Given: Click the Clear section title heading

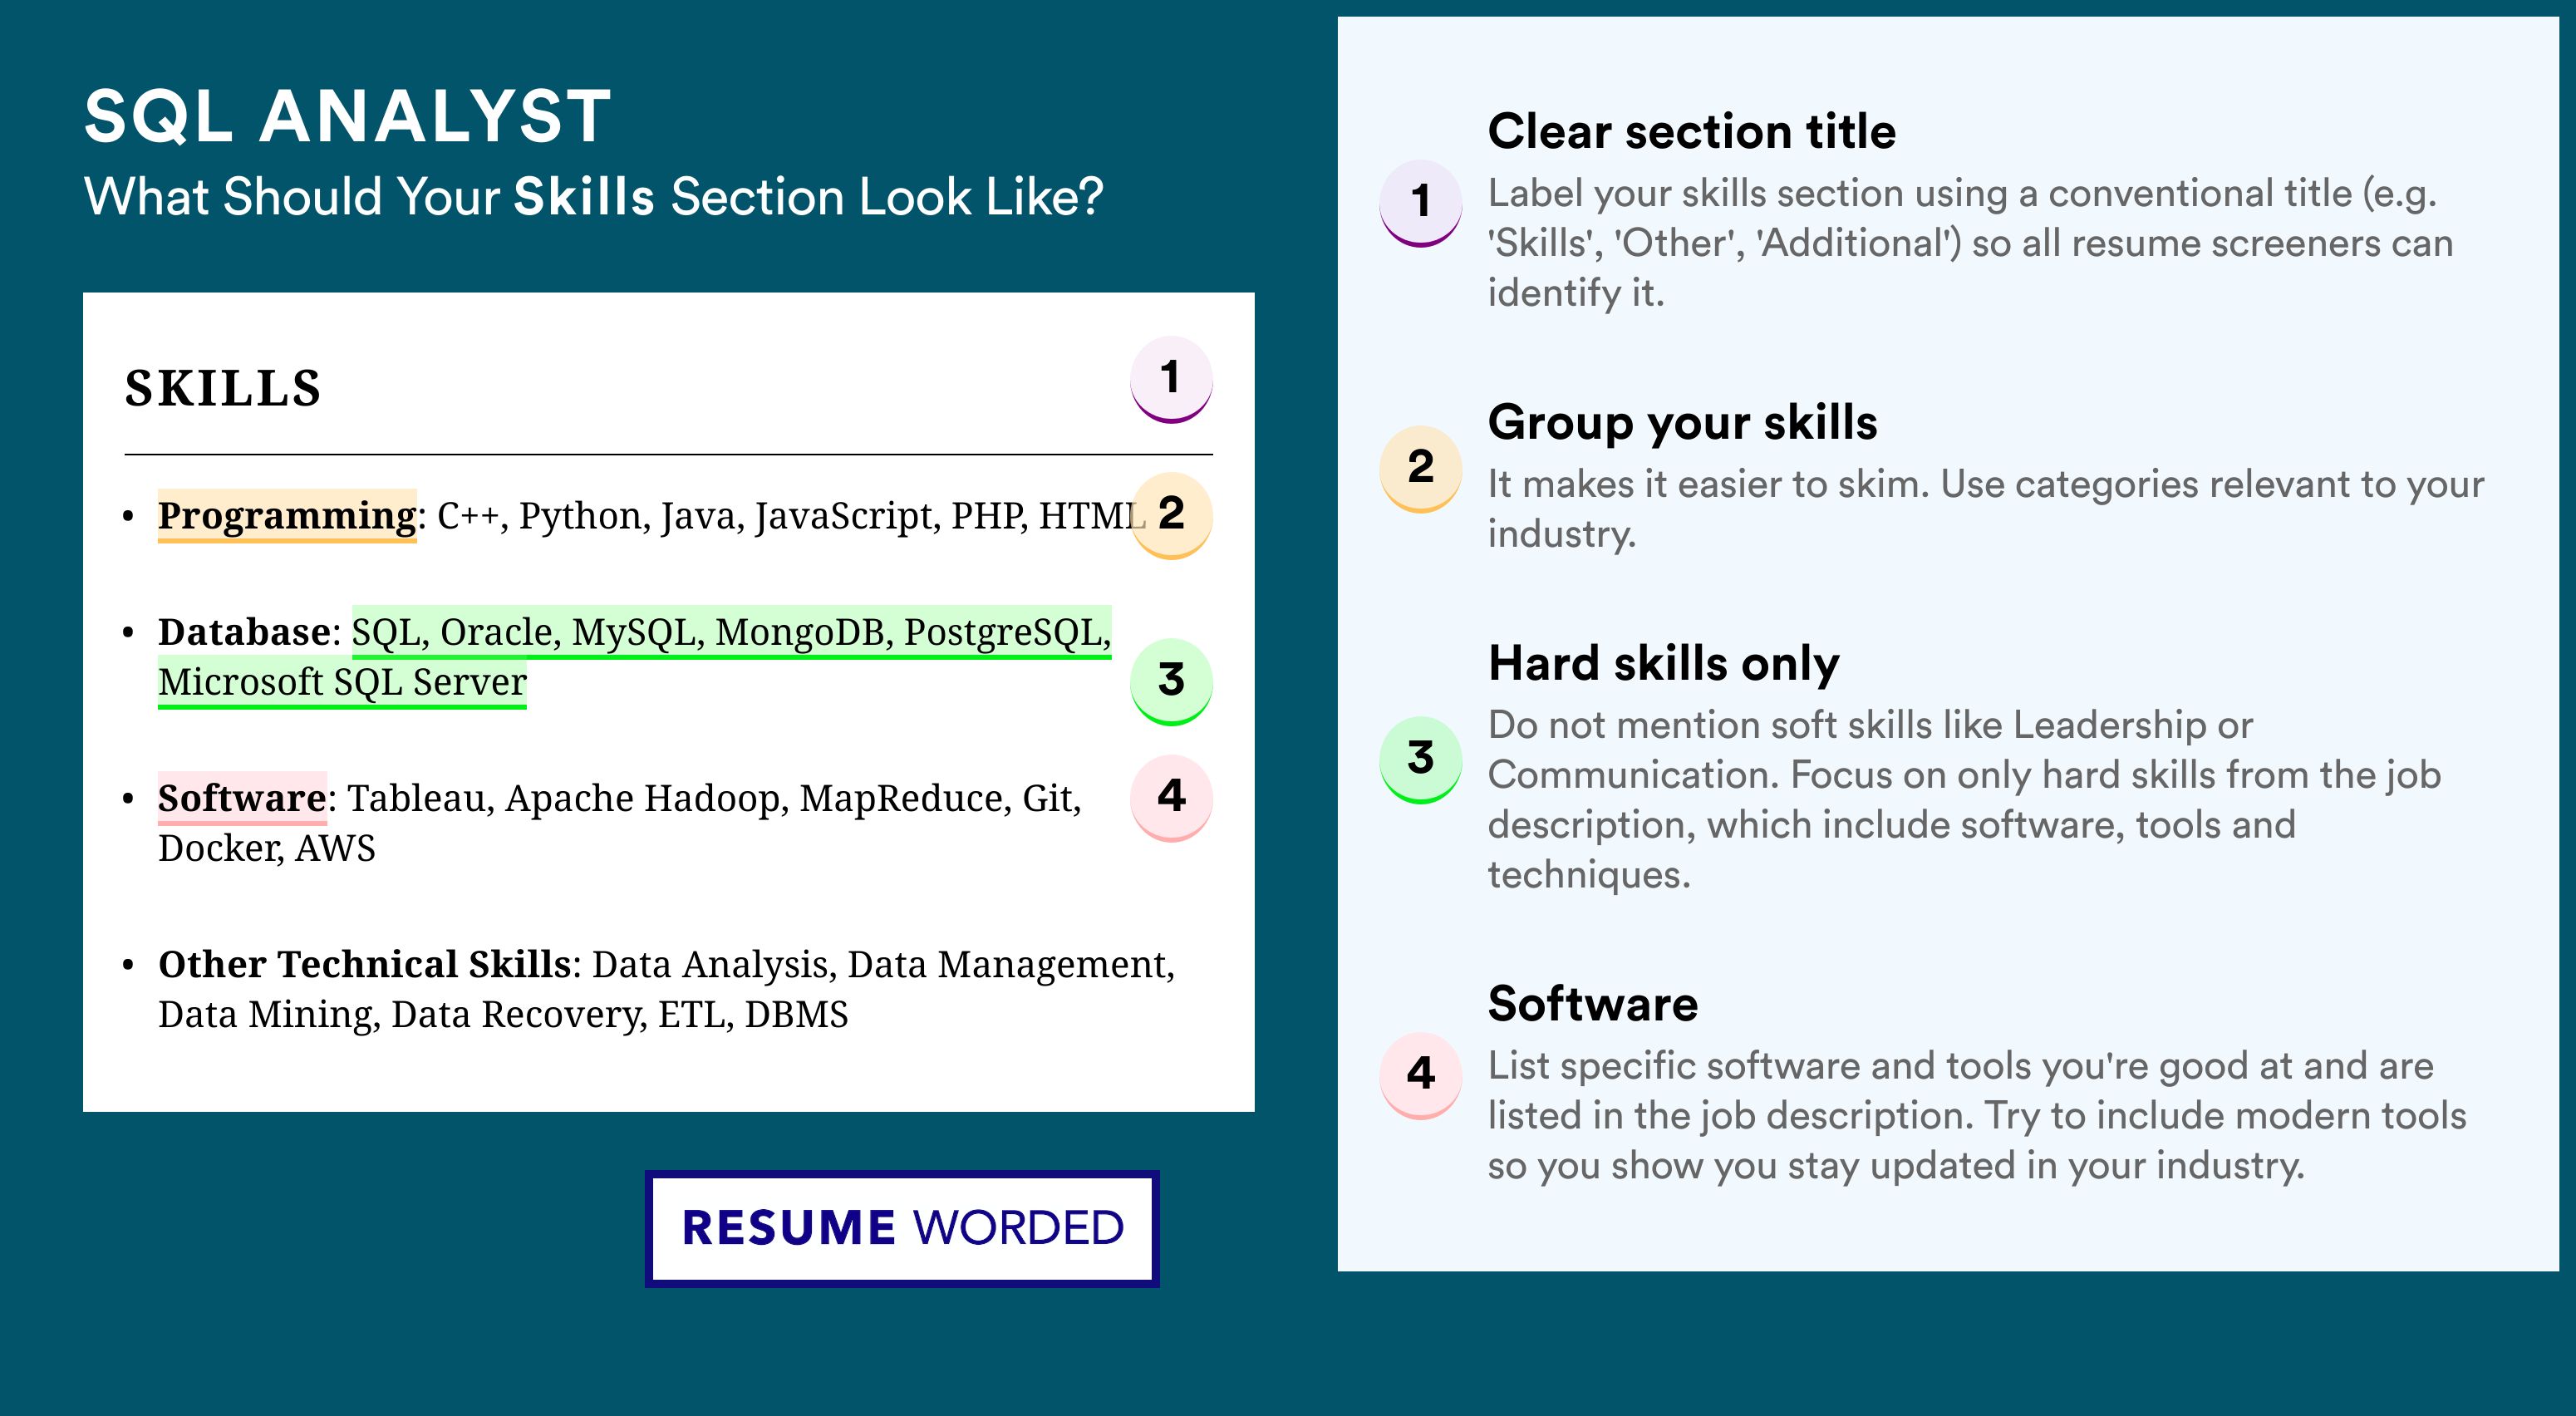Looking at the screenshot, I should (1692, 131).
